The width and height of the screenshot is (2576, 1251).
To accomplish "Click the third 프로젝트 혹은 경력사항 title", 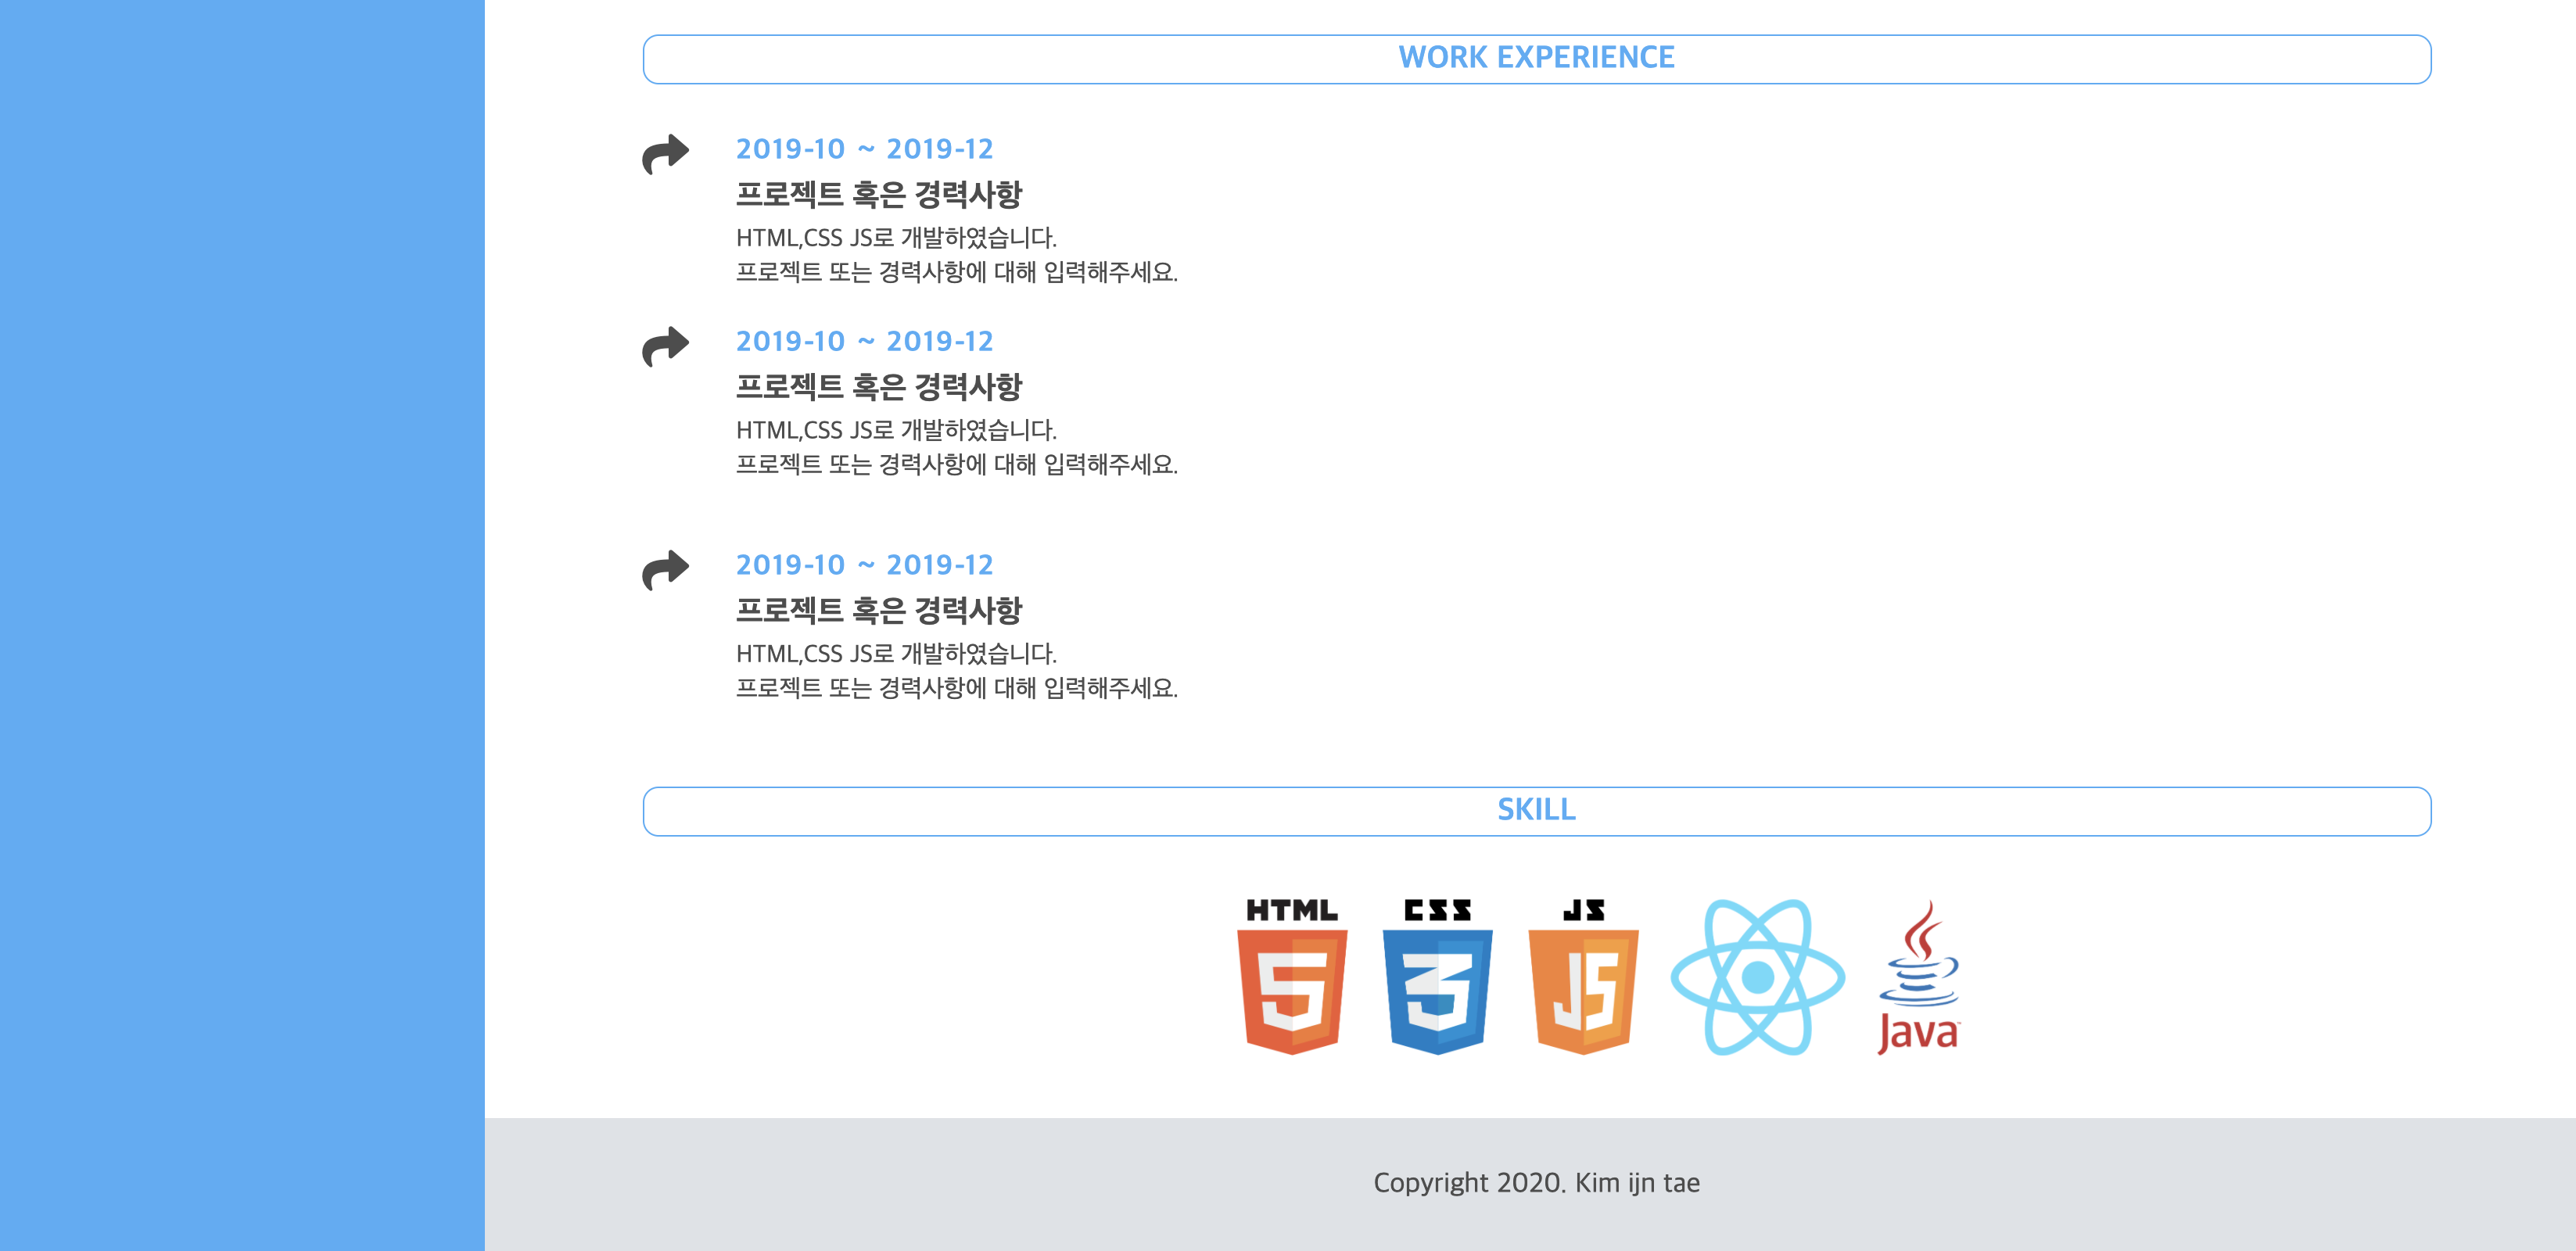I will point(878,610).
